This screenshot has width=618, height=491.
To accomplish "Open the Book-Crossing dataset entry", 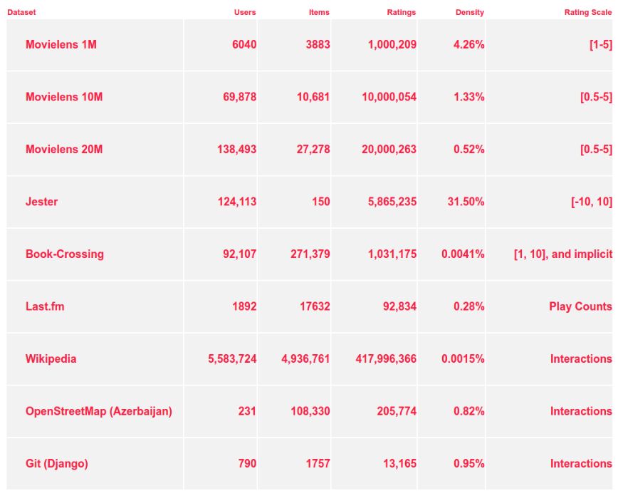I will pyautogui.click(x=65, y=254).
